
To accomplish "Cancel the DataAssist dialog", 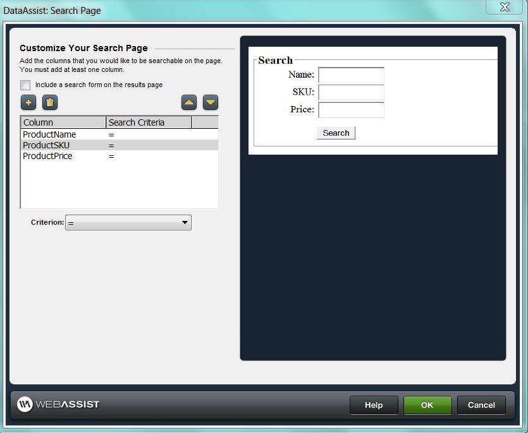I will [481, 405].
